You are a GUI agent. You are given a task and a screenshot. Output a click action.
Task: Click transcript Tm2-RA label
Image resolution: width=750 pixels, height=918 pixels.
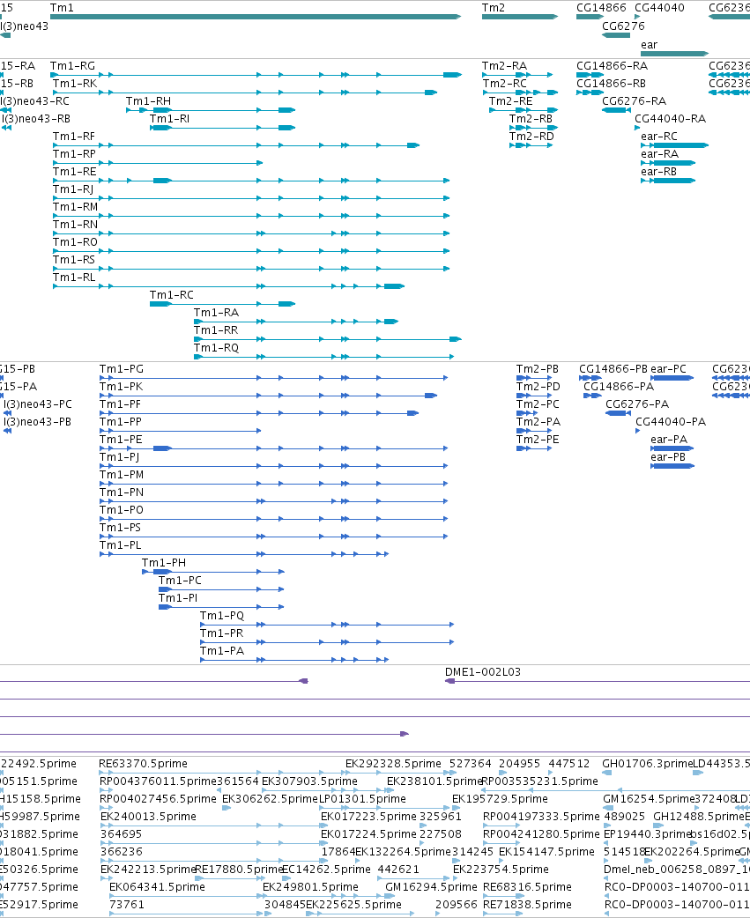pos(505,66)
